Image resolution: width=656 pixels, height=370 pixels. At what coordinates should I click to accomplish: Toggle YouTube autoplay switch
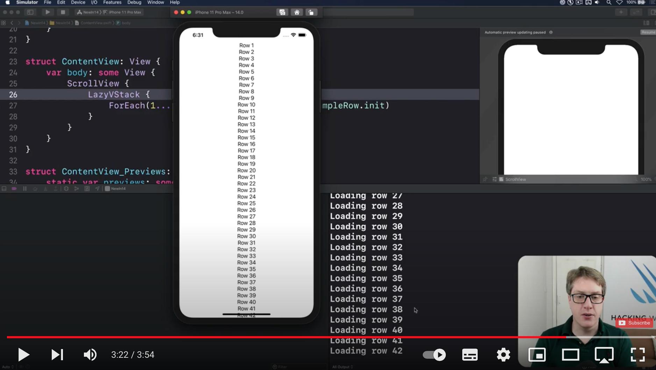click(434, 355)
